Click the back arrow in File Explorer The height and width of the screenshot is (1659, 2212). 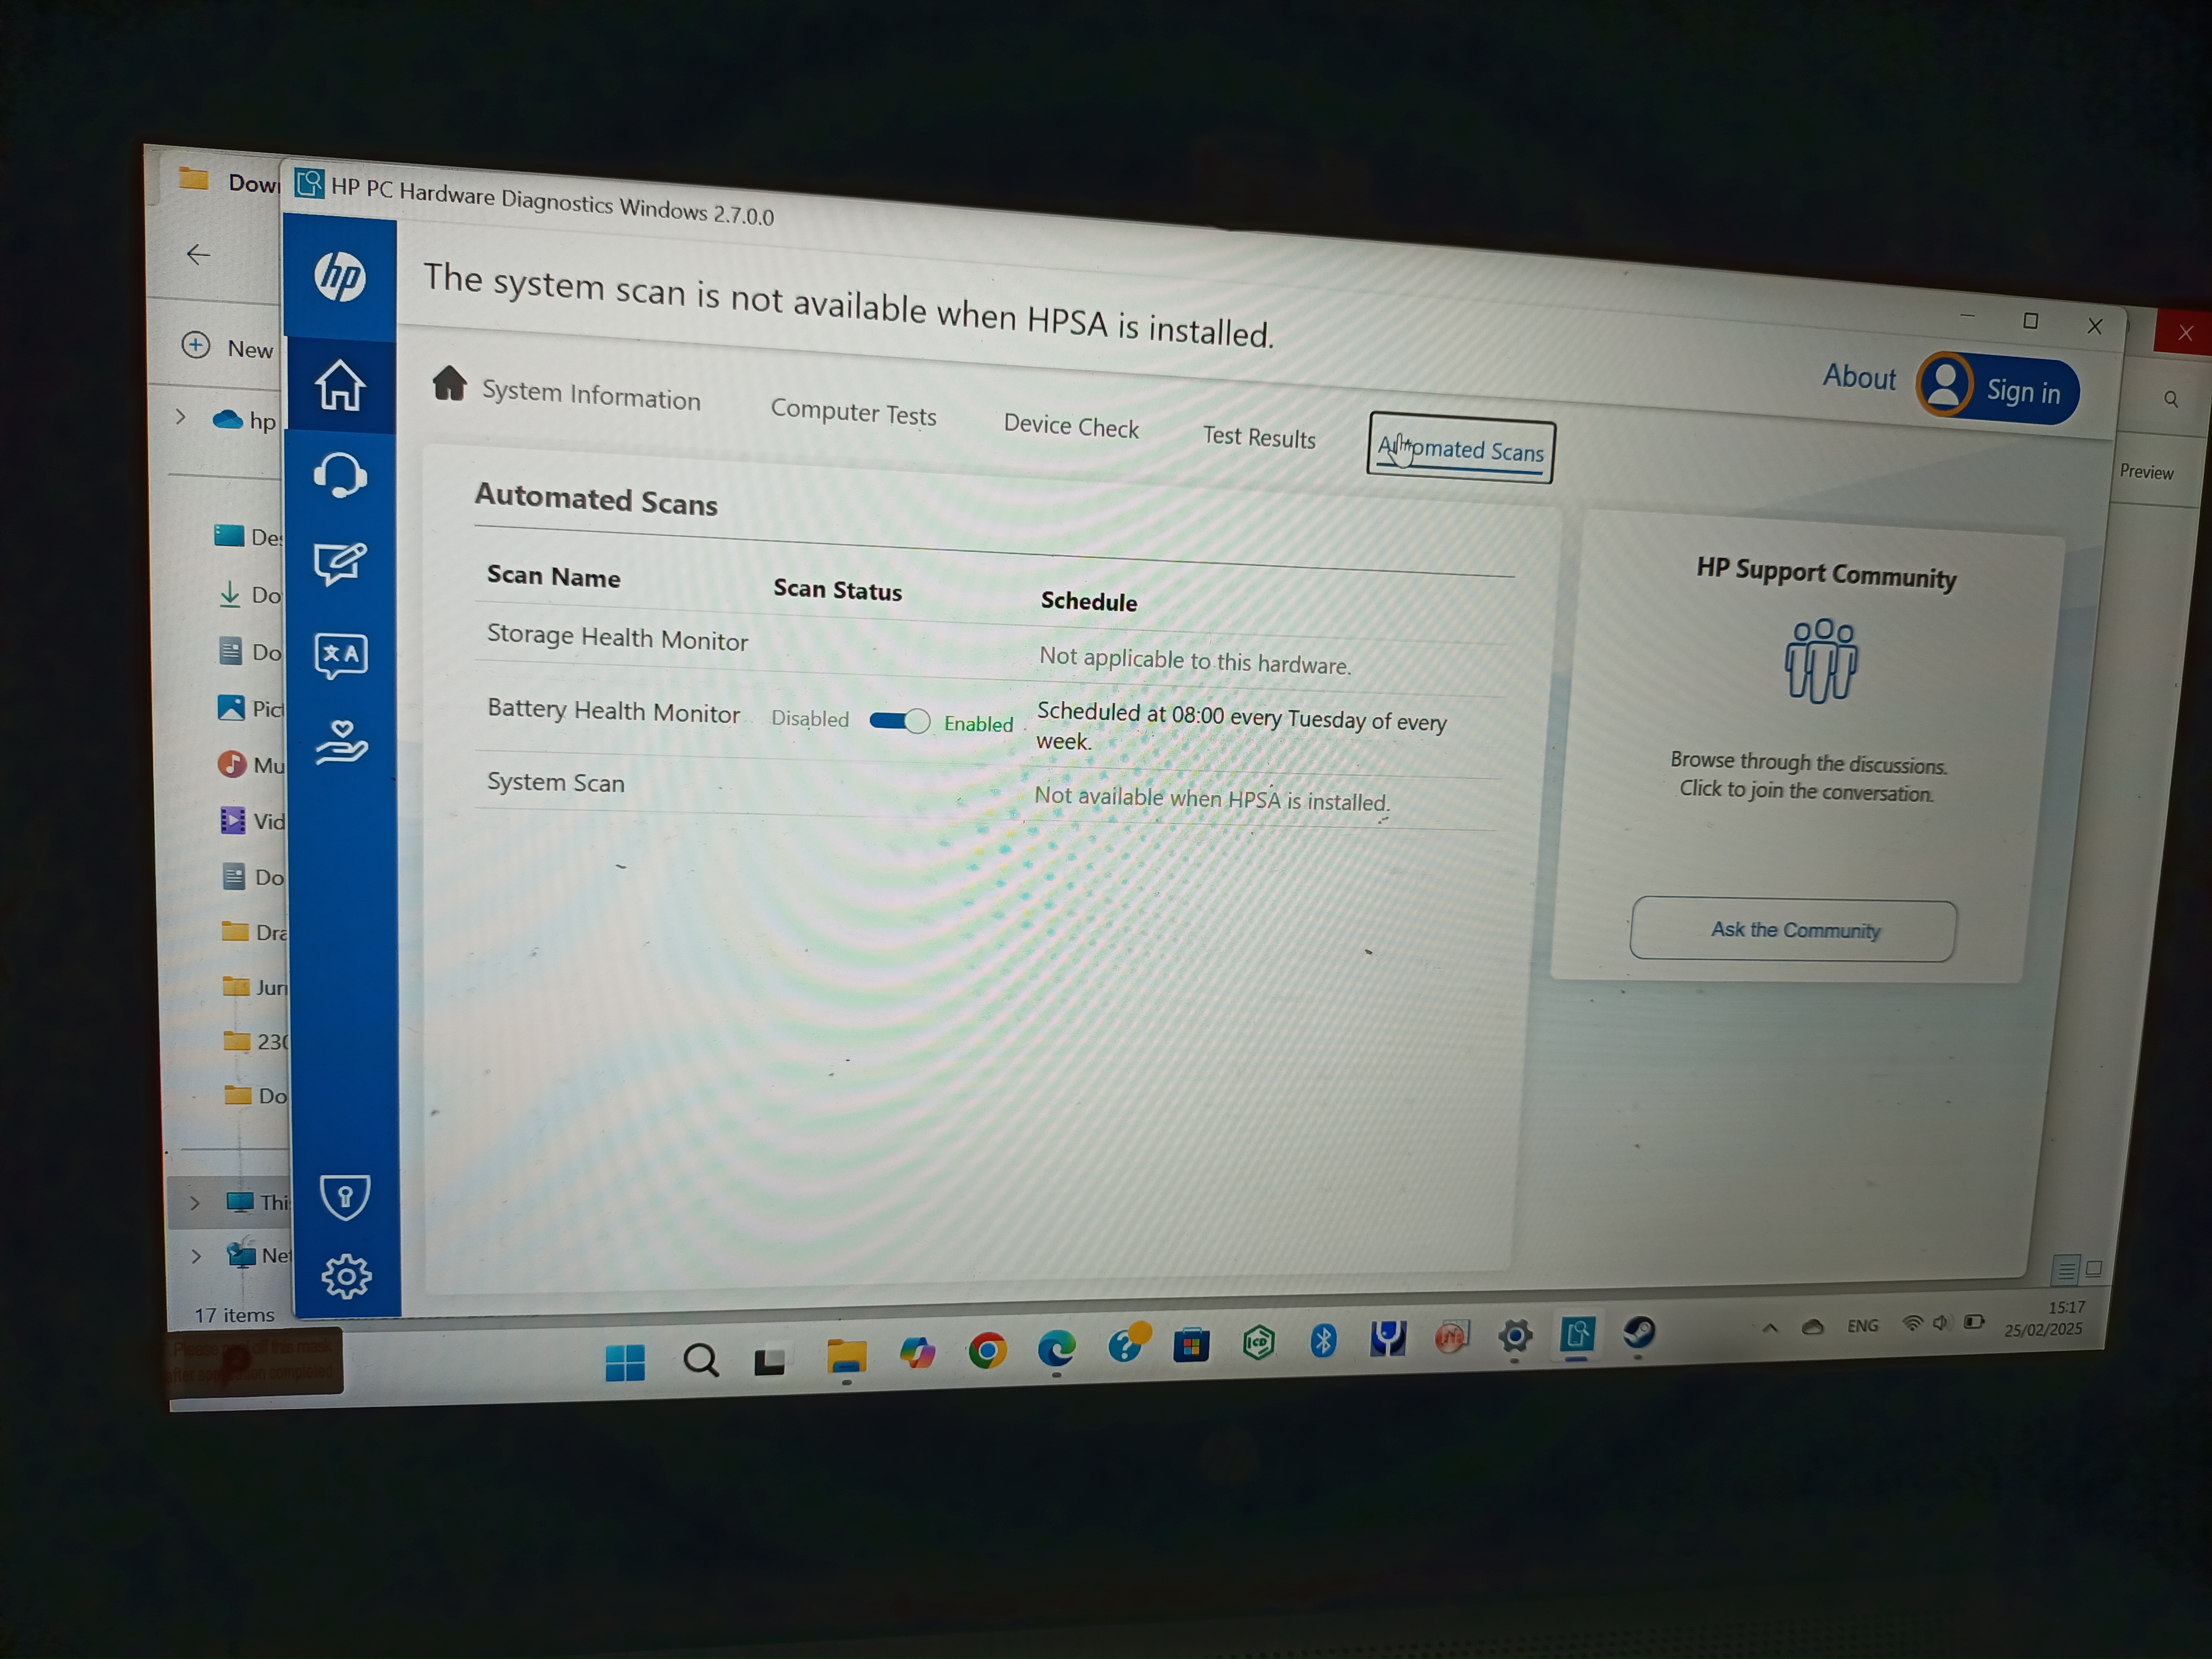pyautogui.click(x=198, y=255)
